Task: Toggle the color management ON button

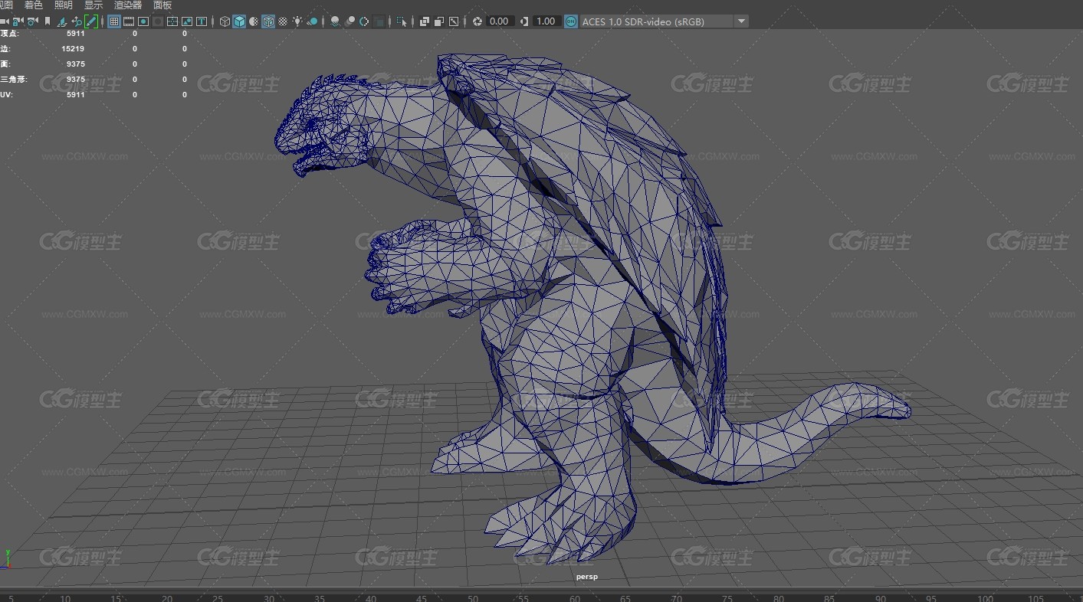Action: (x=570, y=21)
